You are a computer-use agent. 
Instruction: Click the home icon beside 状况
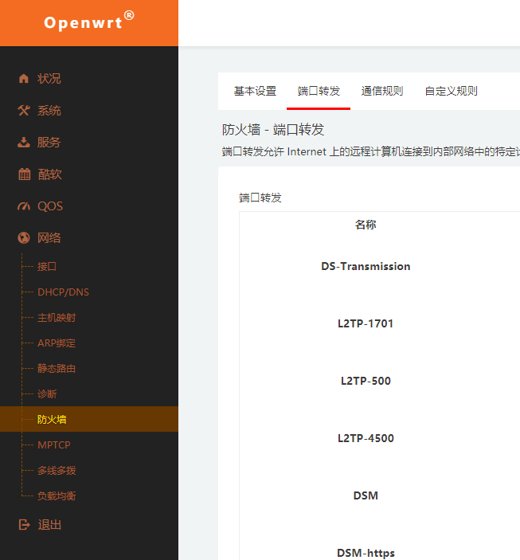tap(24, 79)
